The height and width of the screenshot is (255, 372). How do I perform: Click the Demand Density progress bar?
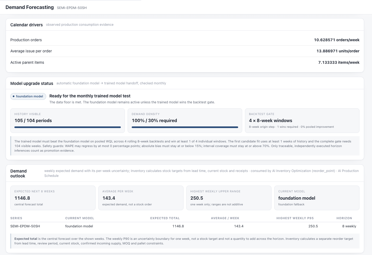point(185,127)
